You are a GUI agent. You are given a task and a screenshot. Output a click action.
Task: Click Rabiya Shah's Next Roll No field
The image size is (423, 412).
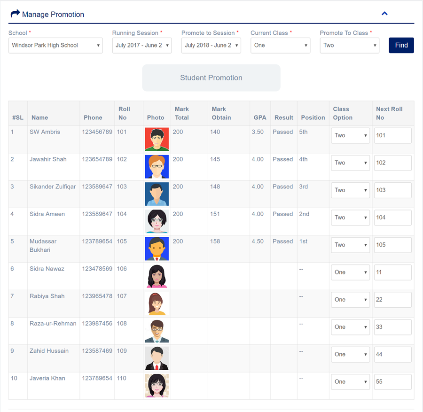pos(392,300)
